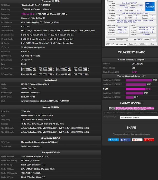
Task: Click XPG GAMMIX S11 Pro storage model name
Action: [x=38, y=169]
